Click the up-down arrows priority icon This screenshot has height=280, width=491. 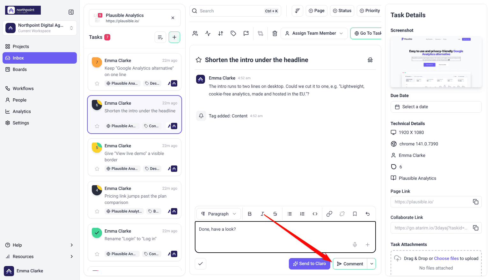coord(221,33)
